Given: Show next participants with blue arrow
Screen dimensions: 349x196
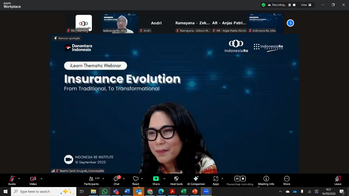Looking at the screenshot, I should coord(290,23).
